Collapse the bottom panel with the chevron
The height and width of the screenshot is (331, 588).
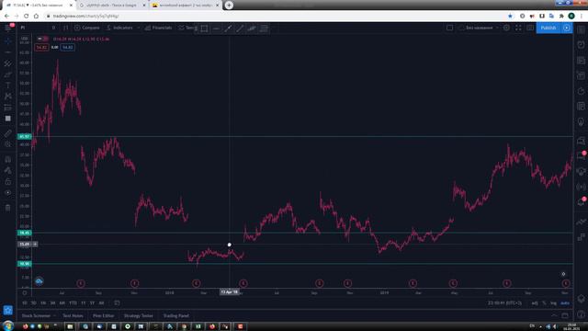[554, 315]
